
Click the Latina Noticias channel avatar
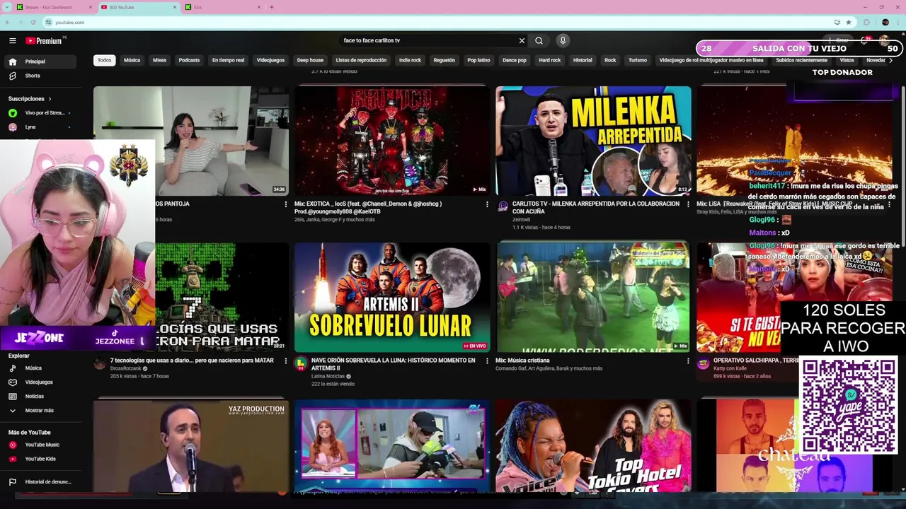click(x=302, y=363)
